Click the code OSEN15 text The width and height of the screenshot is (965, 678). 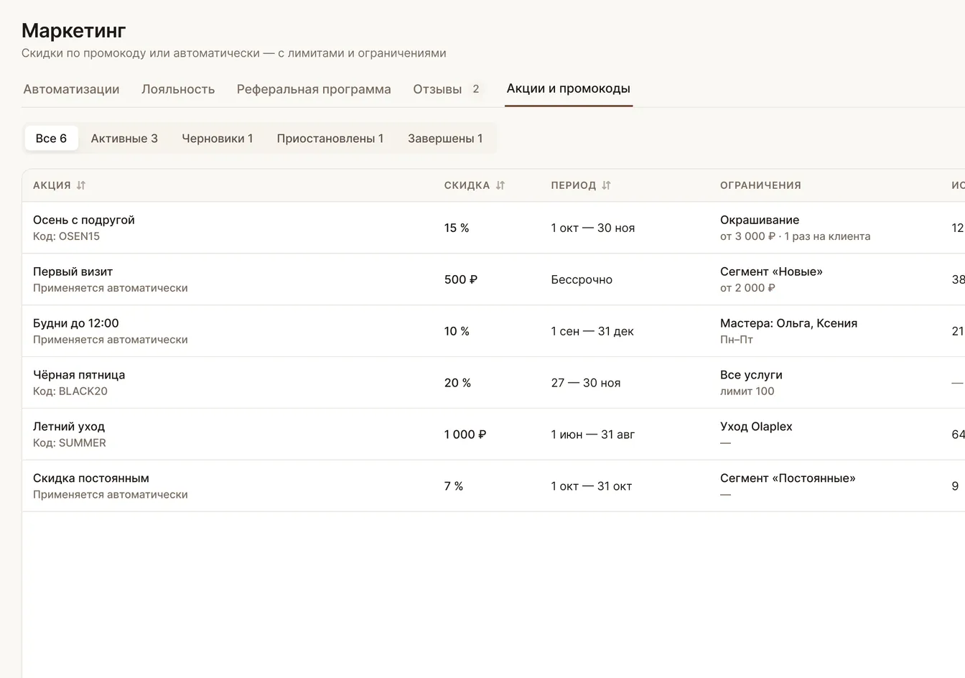pyautogui.click(x=66, y=236)
